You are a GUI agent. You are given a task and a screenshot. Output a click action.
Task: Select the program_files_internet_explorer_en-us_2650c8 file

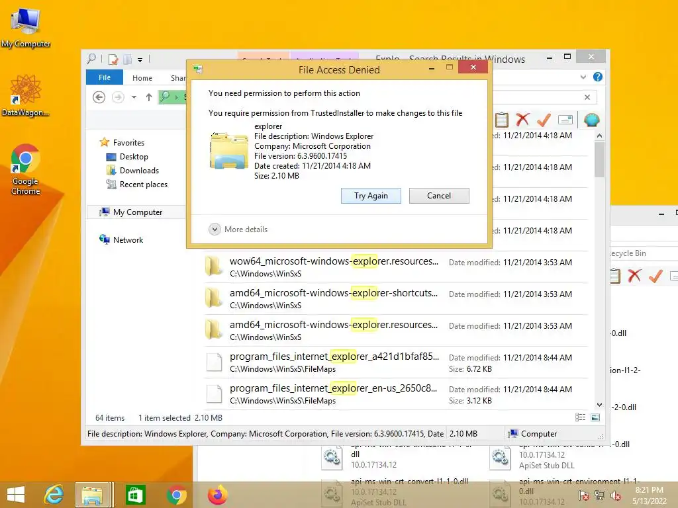(396, 394)
